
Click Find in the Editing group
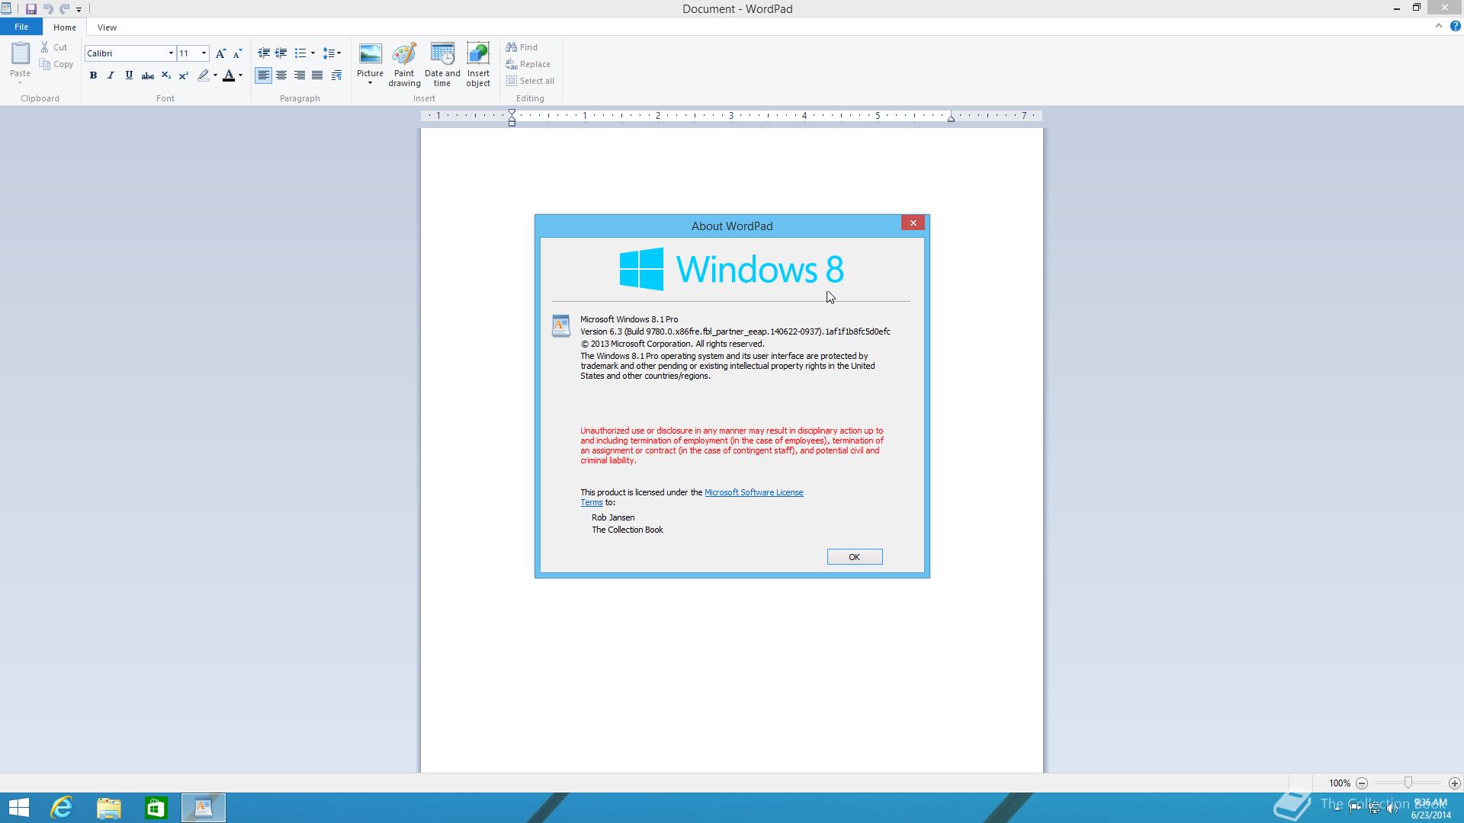click(x=522, y=47)
